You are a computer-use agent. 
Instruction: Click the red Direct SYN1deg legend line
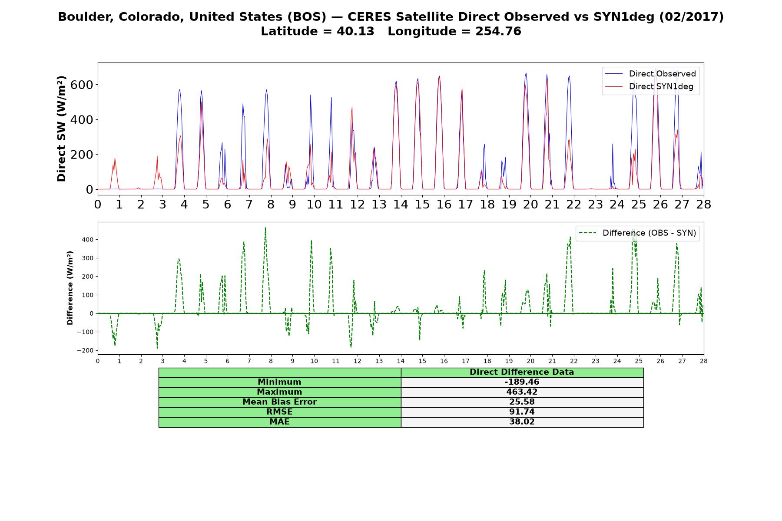pyautogui.click(x=614, y=86)
